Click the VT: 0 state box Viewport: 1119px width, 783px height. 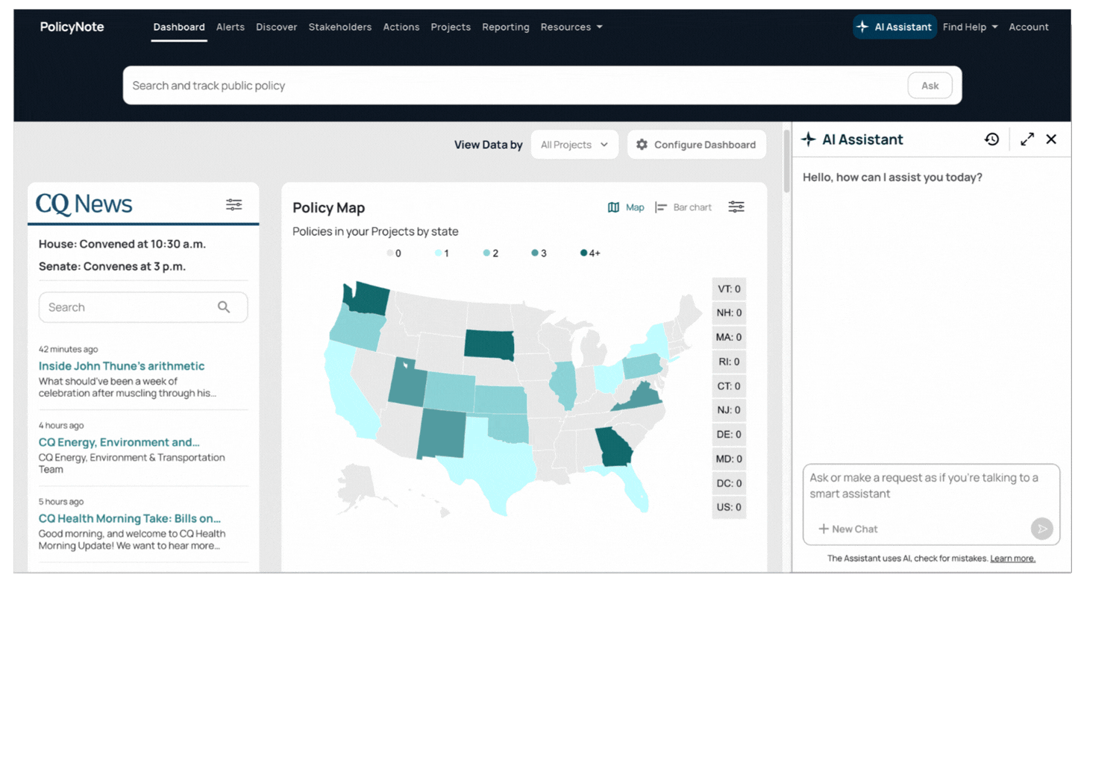point(729,289)
